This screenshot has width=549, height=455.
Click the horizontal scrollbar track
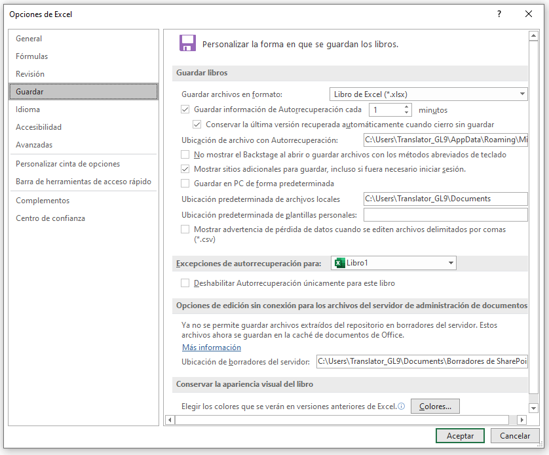click(513, 420)
